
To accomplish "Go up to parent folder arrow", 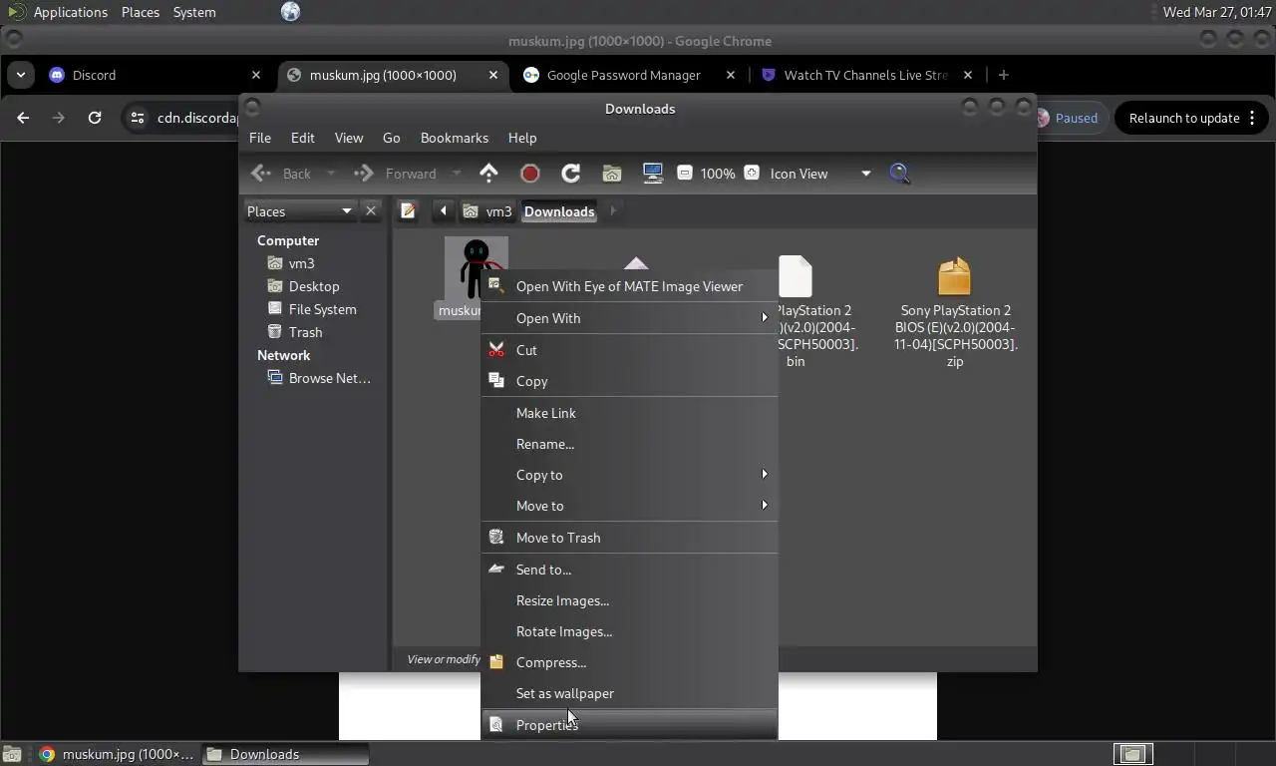I will (488, 174).
